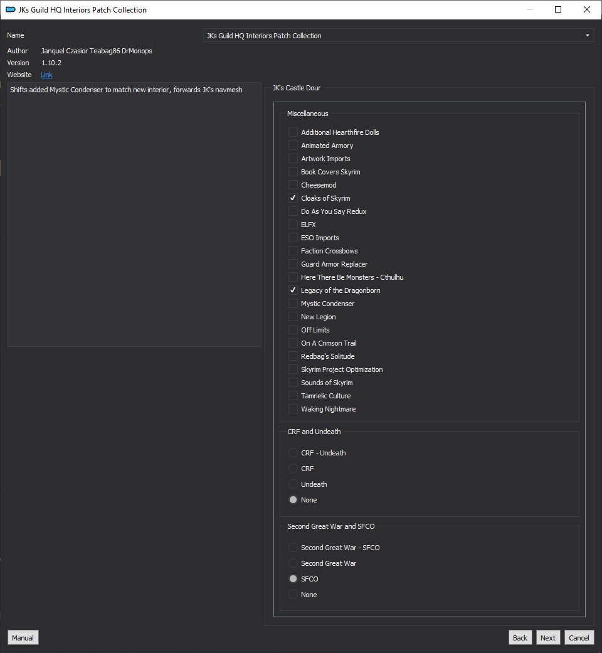
Task: Proceed with the Next button
Action: [x=548, y=637]
